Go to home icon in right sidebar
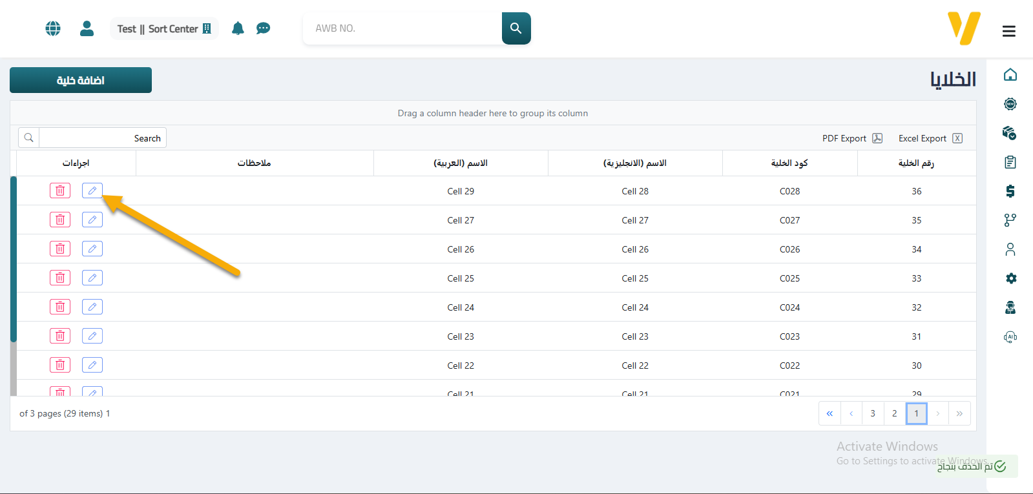The image size is (1033, 494). (x=1010, y=75)
